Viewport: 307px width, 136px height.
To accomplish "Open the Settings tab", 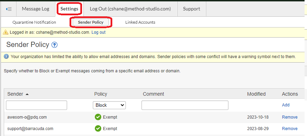I will (69, 9).
